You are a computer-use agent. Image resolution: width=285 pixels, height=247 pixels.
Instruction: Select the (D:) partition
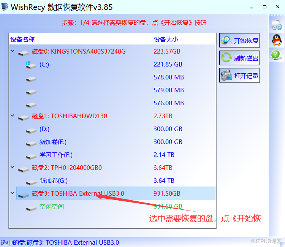pyautogui.click(x=44, y=129)
